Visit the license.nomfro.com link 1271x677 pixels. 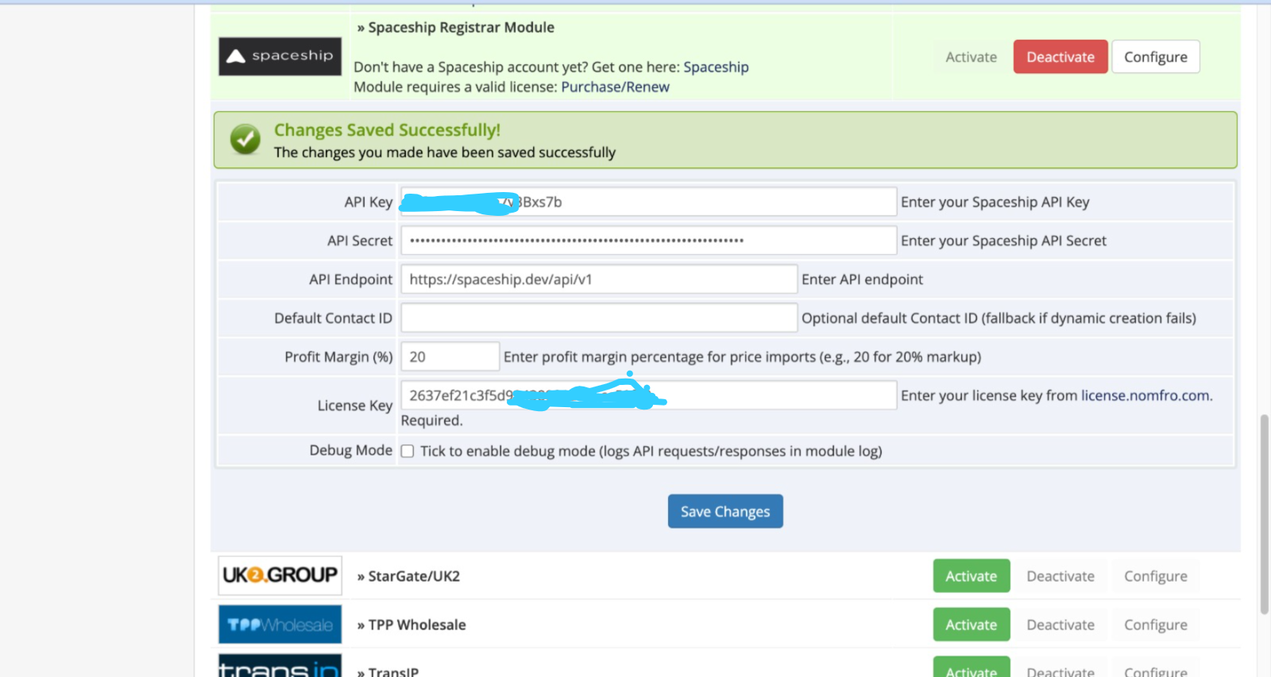(x=1145, y=395)
